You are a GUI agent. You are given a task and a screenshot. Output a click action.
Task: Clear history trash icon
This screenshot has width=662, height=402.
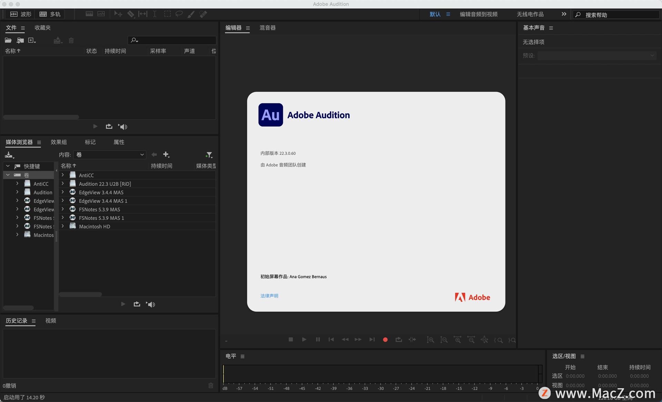point(211,385)
